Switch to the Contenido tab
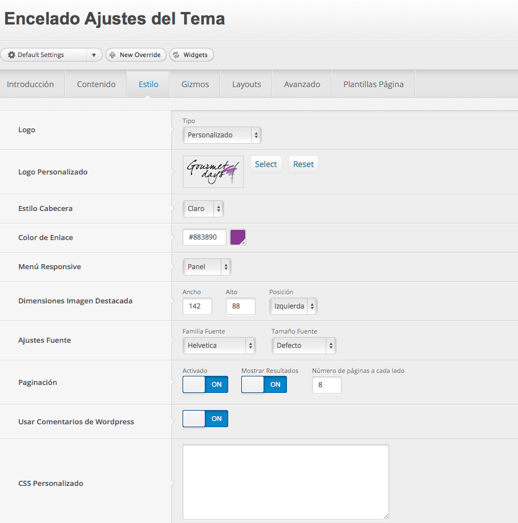The width and height of the screenshot is (518, 523). coord(96,84)
